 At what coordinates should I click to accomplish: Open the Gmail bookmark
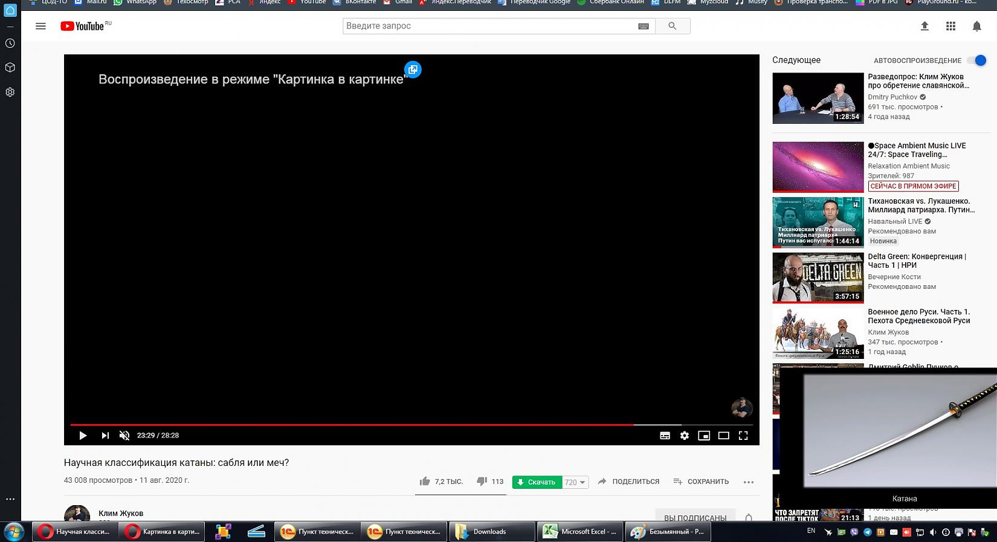[398, 2]
